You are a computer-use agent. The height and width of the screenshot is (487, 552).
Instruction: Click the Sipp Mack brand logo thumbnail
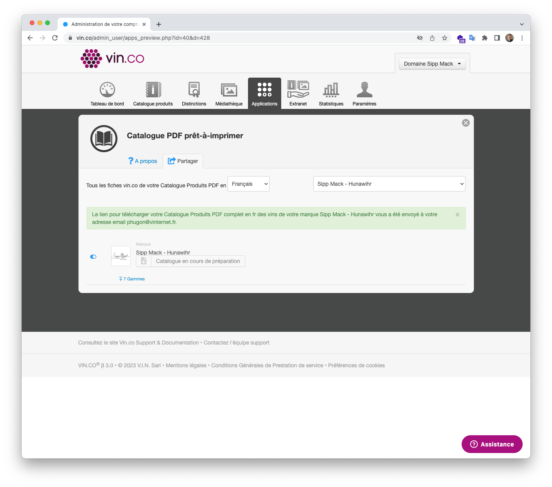point(121,256)
